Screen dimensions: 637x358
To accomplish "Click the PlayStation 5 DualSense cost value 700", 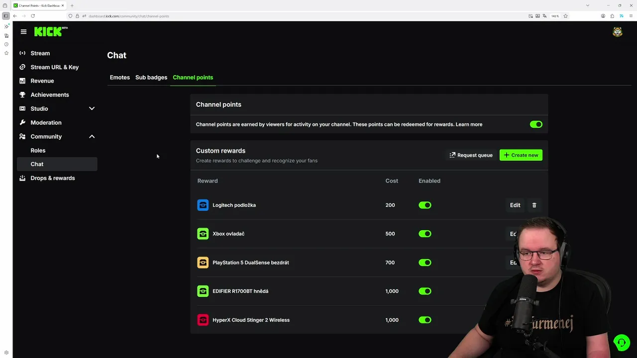I will (x=390, y=263).
